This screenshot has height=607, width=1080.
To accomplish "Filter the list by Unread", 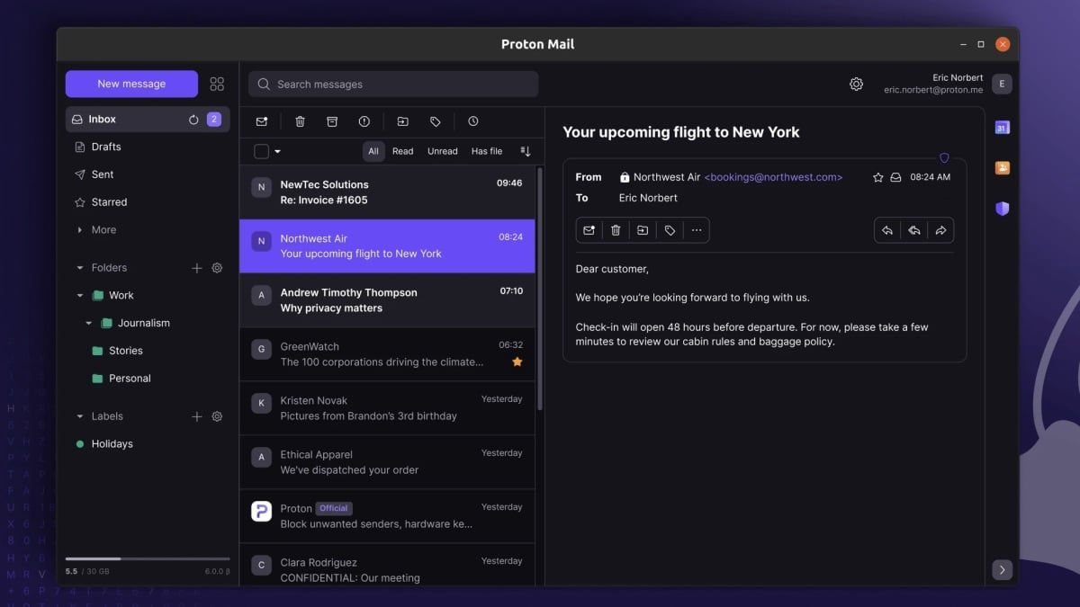I will click(x=442, y=151).
